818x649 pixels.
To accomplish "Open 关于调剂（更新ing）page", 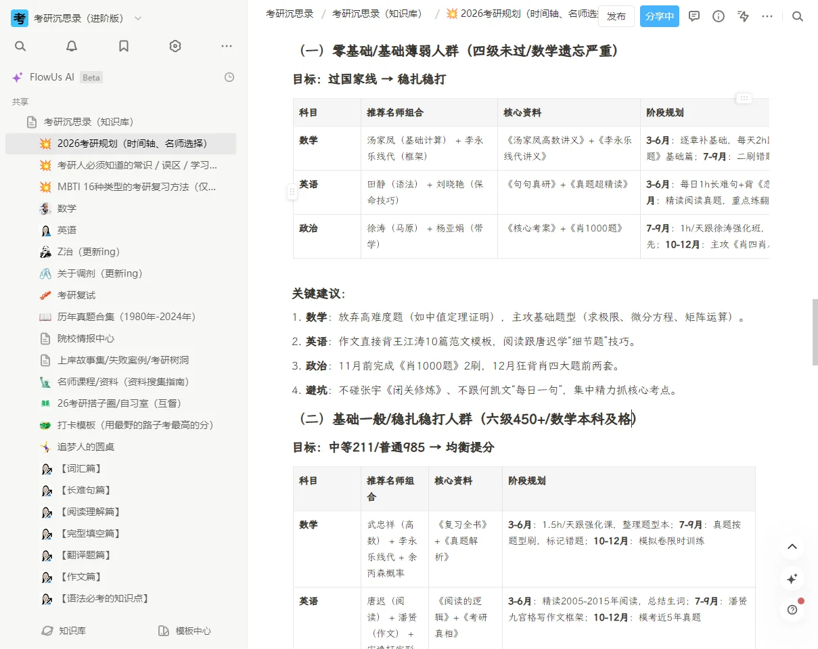I will 120,273.
